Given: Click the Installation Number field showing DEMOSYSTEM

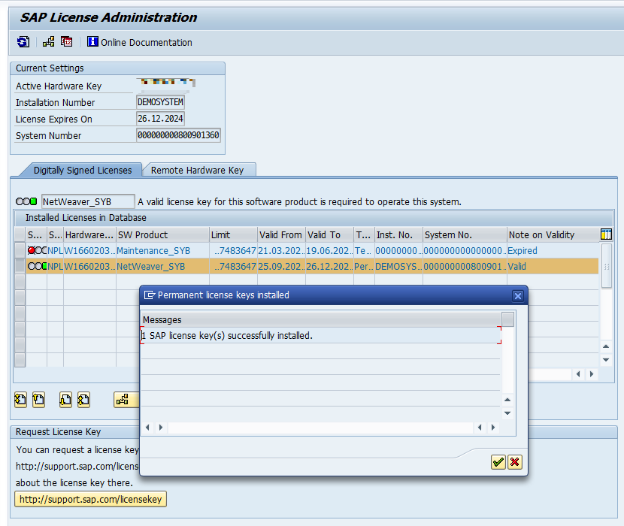Looking at the screenshot, I should pos(160,102).
